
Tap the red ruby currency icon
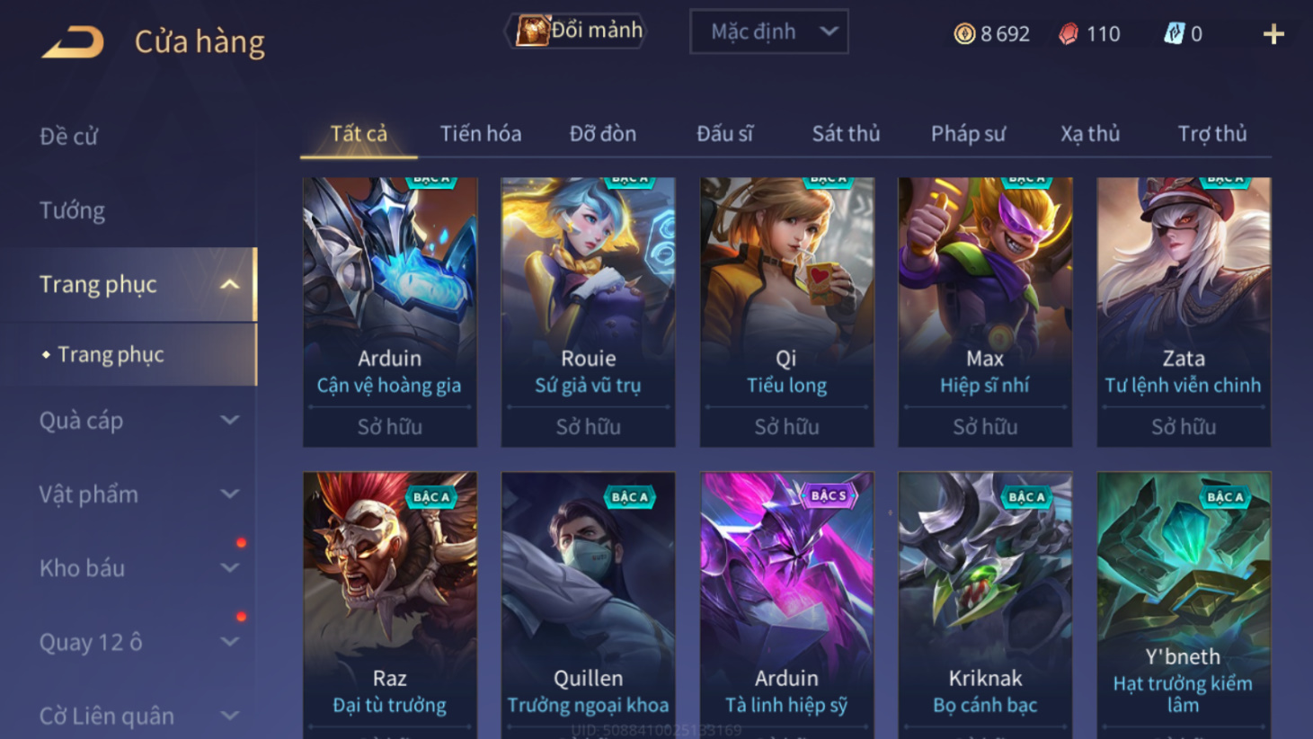(1069, 34)
